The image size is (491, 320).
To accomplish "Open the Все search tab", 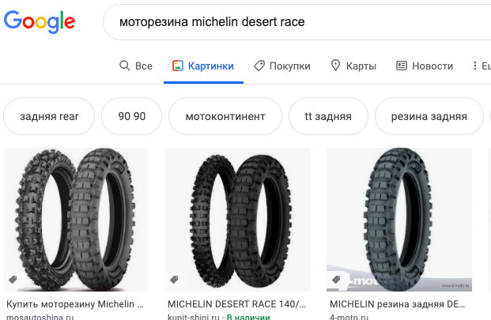I will (135, 66).
